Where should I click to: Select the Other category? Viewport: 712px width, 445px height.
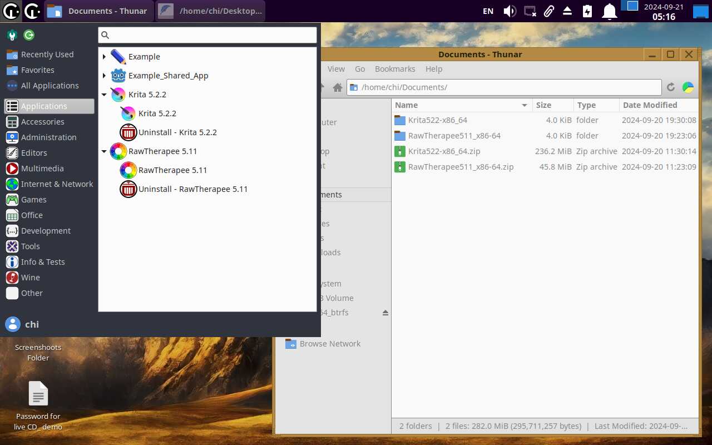click(x=49, y=293)
